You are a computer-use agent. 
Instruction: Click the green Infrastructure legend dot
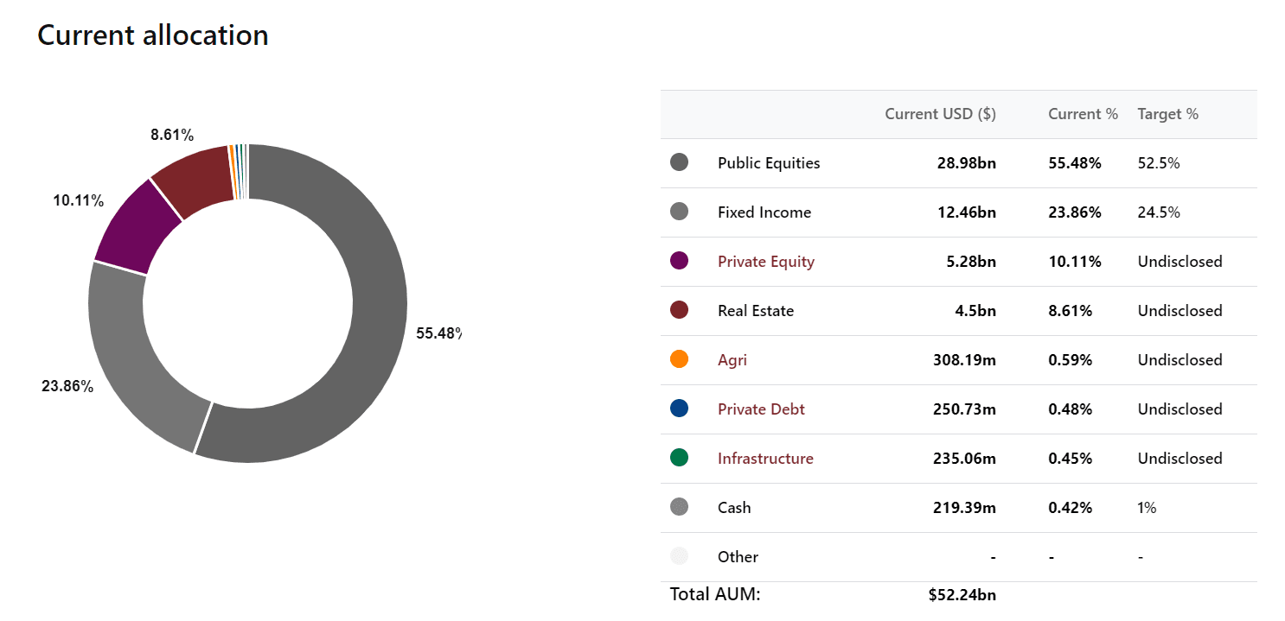point(679,458)
